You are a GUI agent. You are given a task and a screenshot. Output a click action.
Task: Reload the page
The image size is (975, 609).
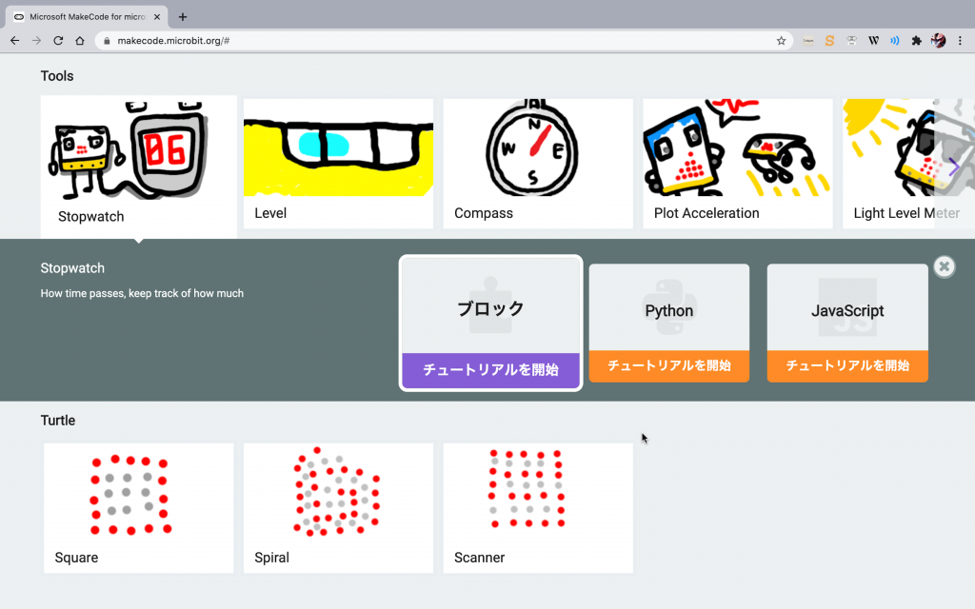pos(58,41)
